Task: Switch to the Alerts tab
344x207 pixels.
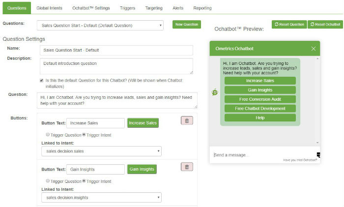Action: pos(178,8)
